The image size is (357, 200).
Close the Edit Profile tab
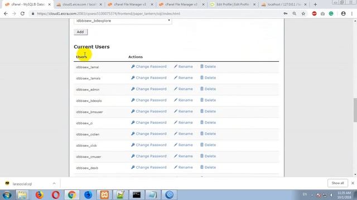pyautogui.click(x=254, y=4)
